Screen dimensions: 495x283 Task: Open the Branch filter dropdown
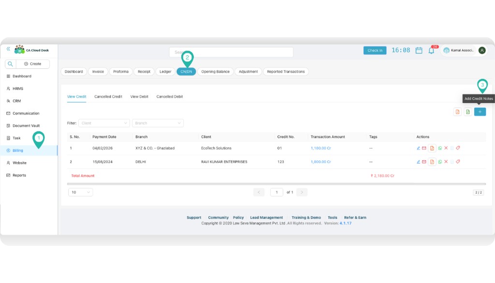(158, 123)
